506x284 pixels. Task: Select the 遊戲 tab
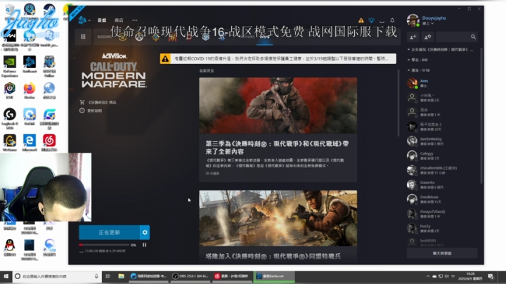(x=102, y=20)
